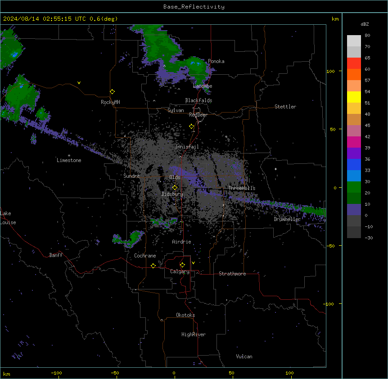Click the -100 tick on the bottom axis
The height and width of the screenshot is (379, 388).
point(56,373)
